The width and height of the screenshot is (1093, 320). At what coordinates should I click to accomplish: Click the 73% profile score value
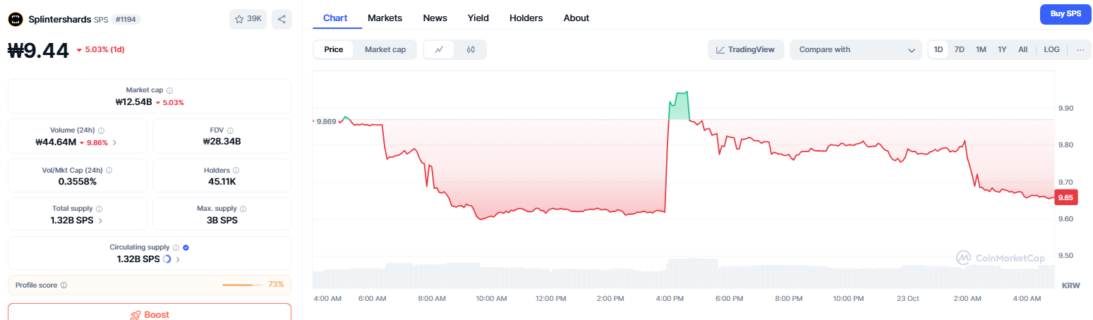point(276,284)
